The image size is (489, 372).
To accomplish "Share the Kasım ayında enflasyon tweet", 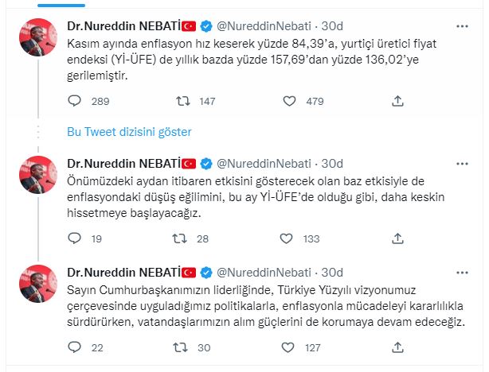I will pos(397,101).
